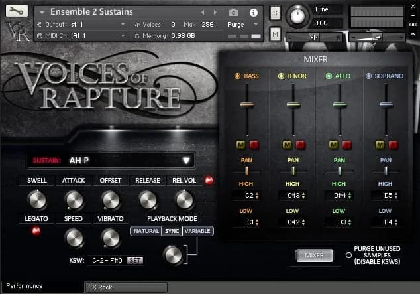The height and width of the screenshot is (294, 420).
Task: Mute the Tenor channel
Action: tap(287, 145)
